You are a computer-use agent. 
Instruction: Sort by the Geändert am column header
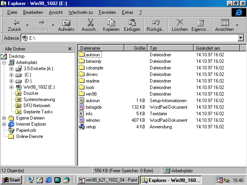coord(217,48)
